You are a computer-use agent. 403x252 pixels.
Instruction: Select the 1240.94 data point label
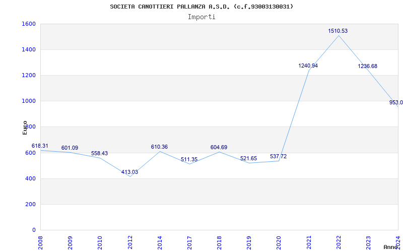pyautogui.click(x=308, y=66)
